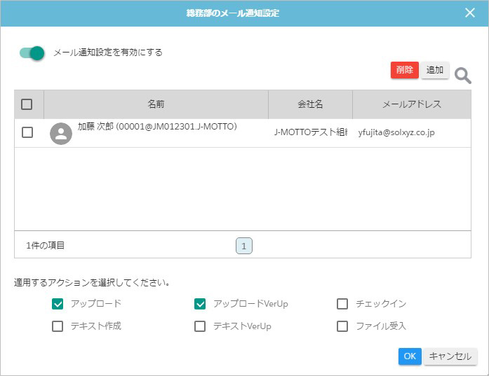Sort by the 名前 column header
The width and height of the screenshot is (489, 376).
(x=156, y=104)
